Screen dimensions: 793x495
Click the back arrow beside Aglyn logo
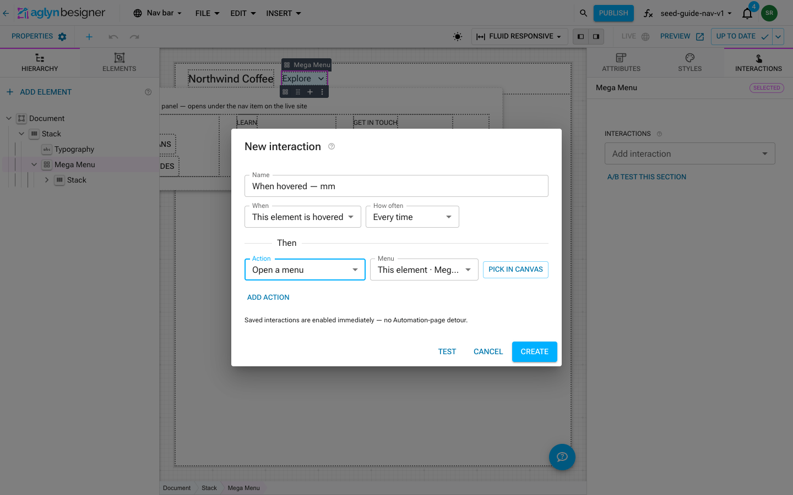[6, 13]
